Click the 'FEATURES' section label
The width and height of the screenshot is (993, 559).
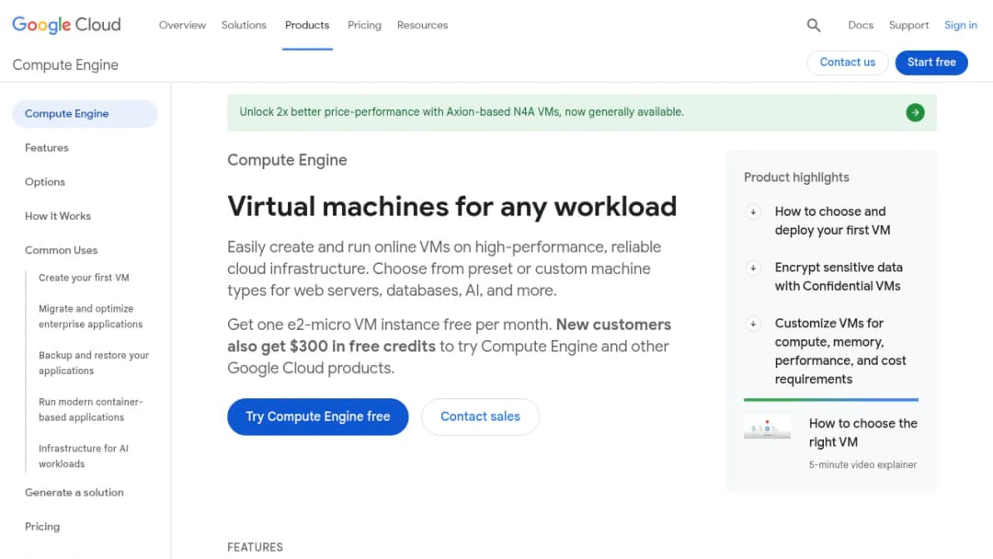pyautogui.click(x=256, y=548)
